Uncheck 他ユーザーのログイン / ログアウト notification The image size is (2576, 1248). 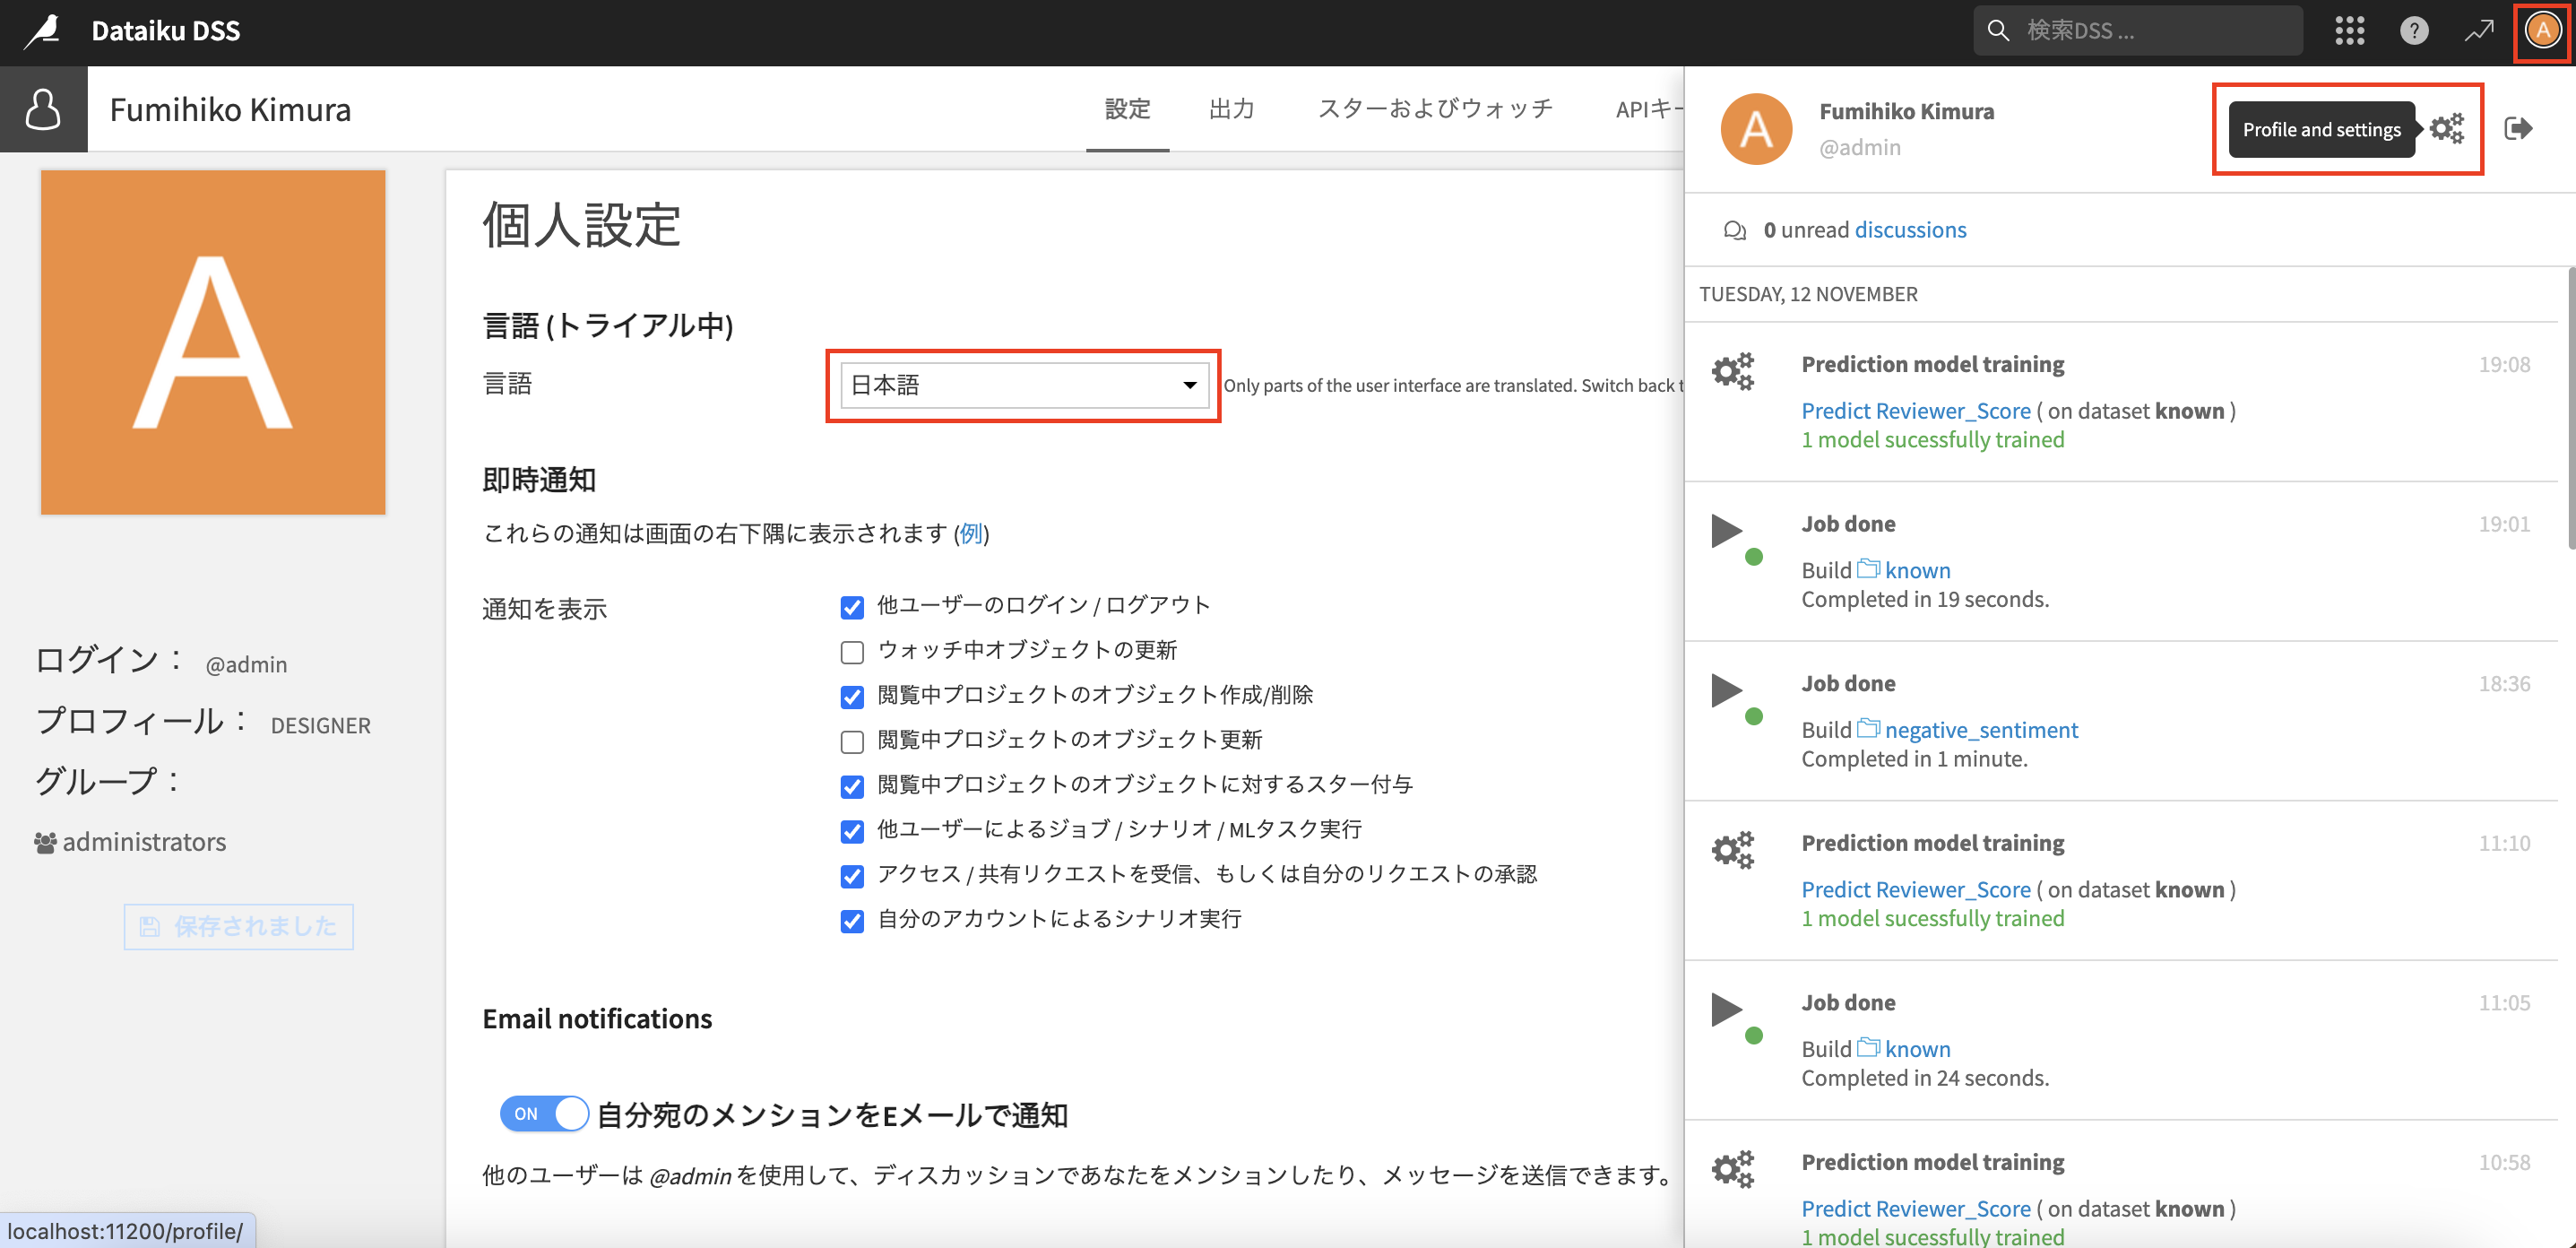[852, 607]
